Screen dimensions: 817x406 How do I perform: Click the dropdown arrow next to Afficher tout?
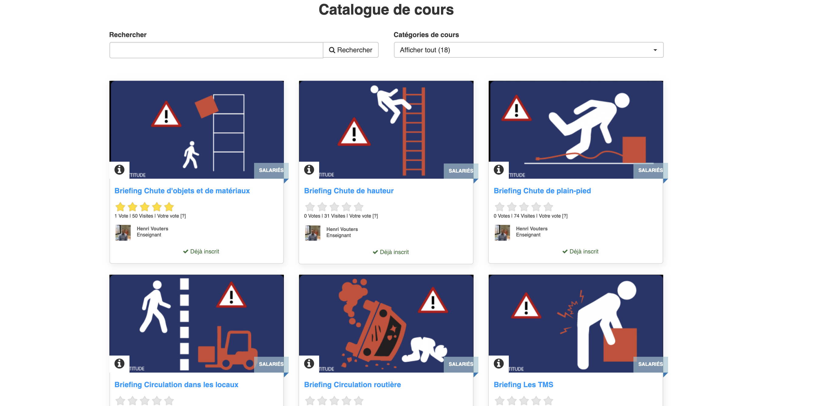655,50
